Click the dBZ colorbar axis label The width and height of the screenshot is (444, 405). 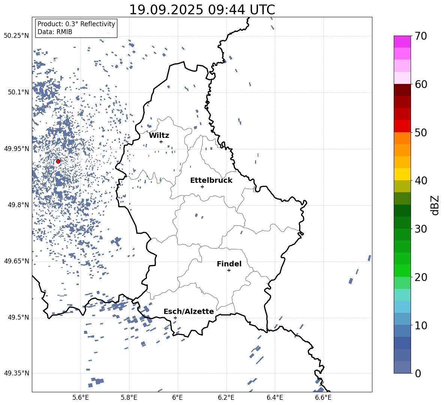click(435, 205)
